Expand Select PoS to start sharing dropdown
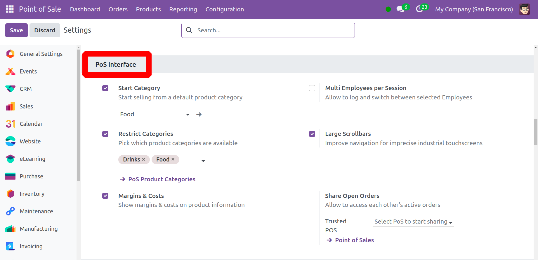The width and height of the screenshot is (538, 260). (450, 222)
